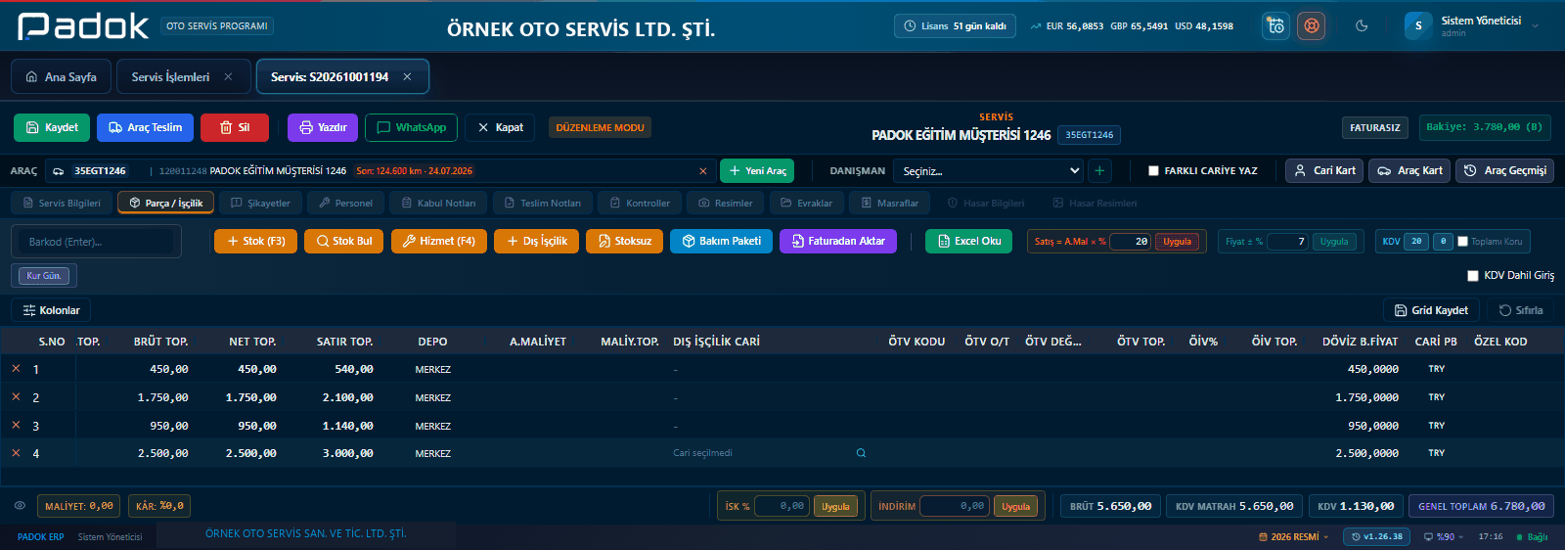Delete the record with Sil
This screenshot has width=1565, height=550.
pyautogui.click(x=235, y=127)
